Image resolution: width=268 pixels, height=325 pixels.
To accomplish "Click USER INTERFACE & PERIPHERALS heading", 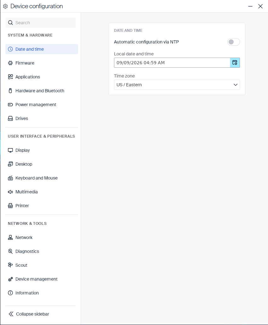I will tap(42, 136).
